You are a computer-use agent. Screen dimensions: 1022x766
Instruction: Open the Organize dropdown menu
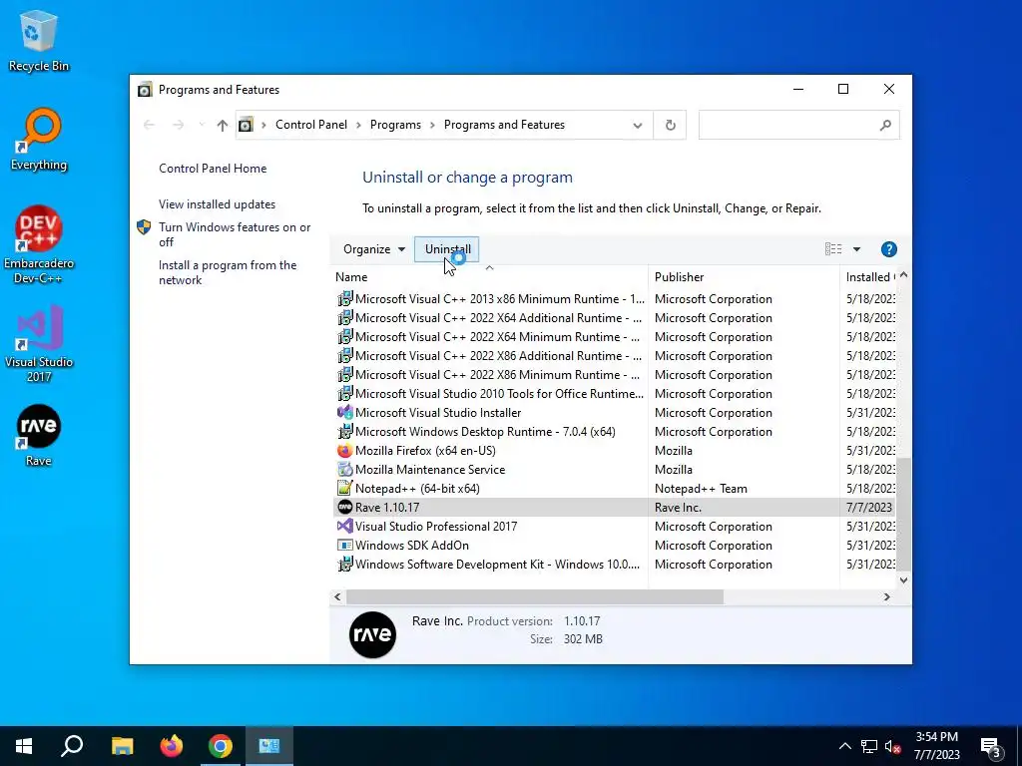(x=374, y=249)
